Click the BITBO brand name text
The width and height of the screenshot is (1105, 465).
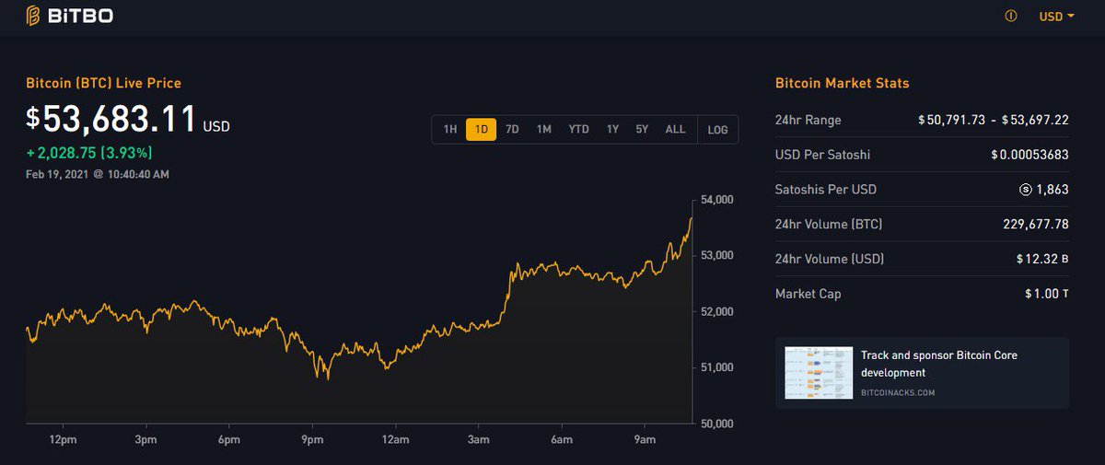coord(81,16)
